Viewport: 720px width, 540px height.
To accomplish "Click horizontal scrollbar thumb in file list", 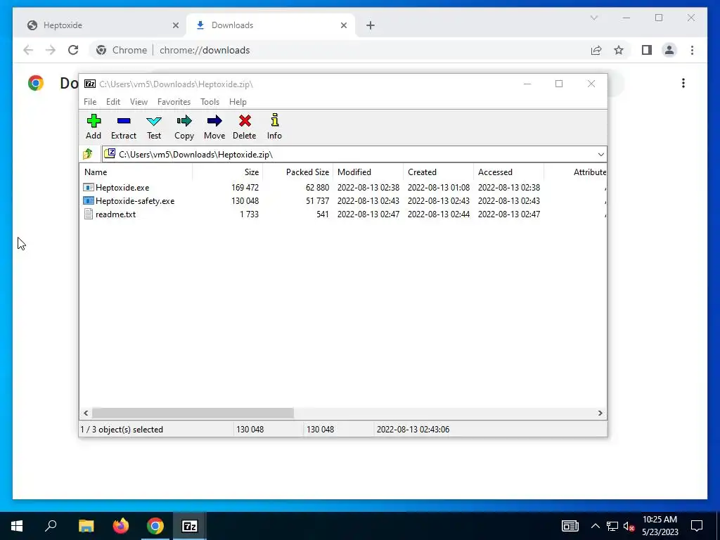I will tap(193, 413).
